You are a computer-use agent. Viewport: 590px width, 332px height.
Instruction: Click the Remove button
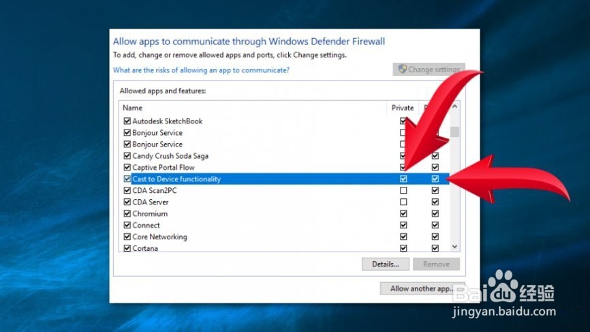pyautogui.click(x=436, y=265)
